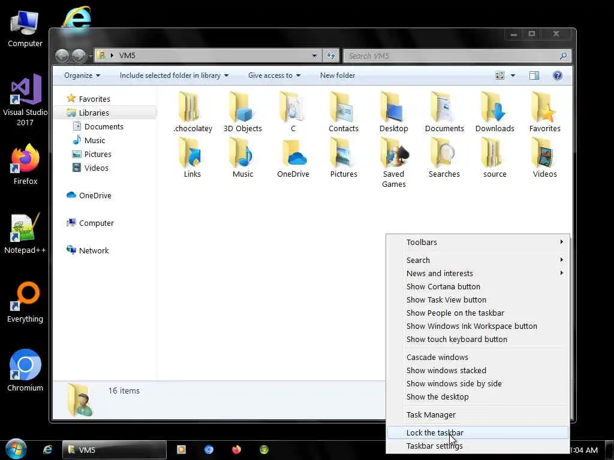Expand the Search submenu in context menu

coord(477,260)
